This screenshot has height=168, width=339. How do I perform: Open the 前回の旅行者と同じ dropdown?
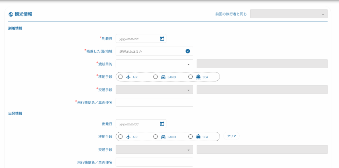289,14
